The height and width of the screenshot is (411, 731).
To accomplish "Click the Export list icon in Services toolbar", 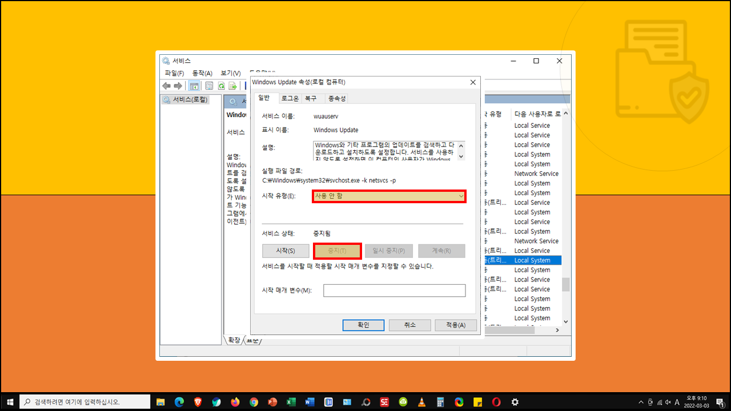I will [232, 86].
